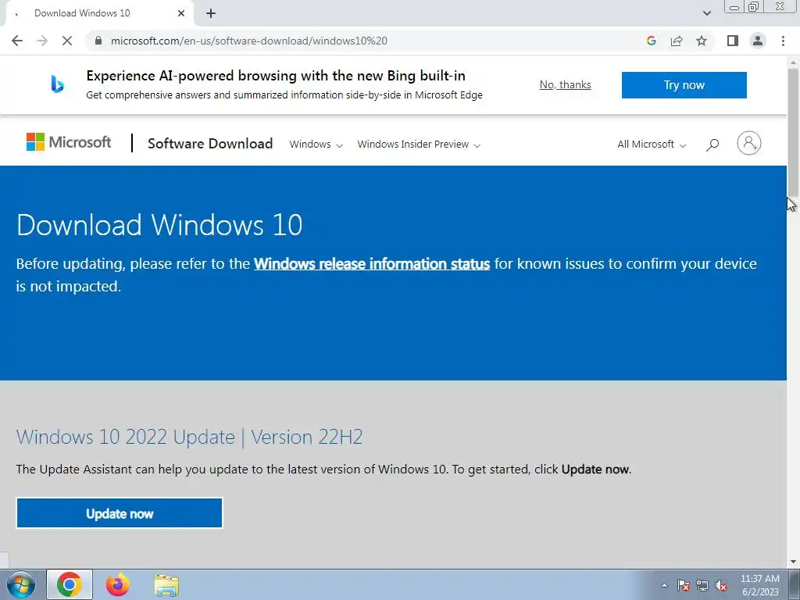Click the page vertical scrollbar thumb
Viewport: 800px width, 600px height.
[x=793, y=131]
